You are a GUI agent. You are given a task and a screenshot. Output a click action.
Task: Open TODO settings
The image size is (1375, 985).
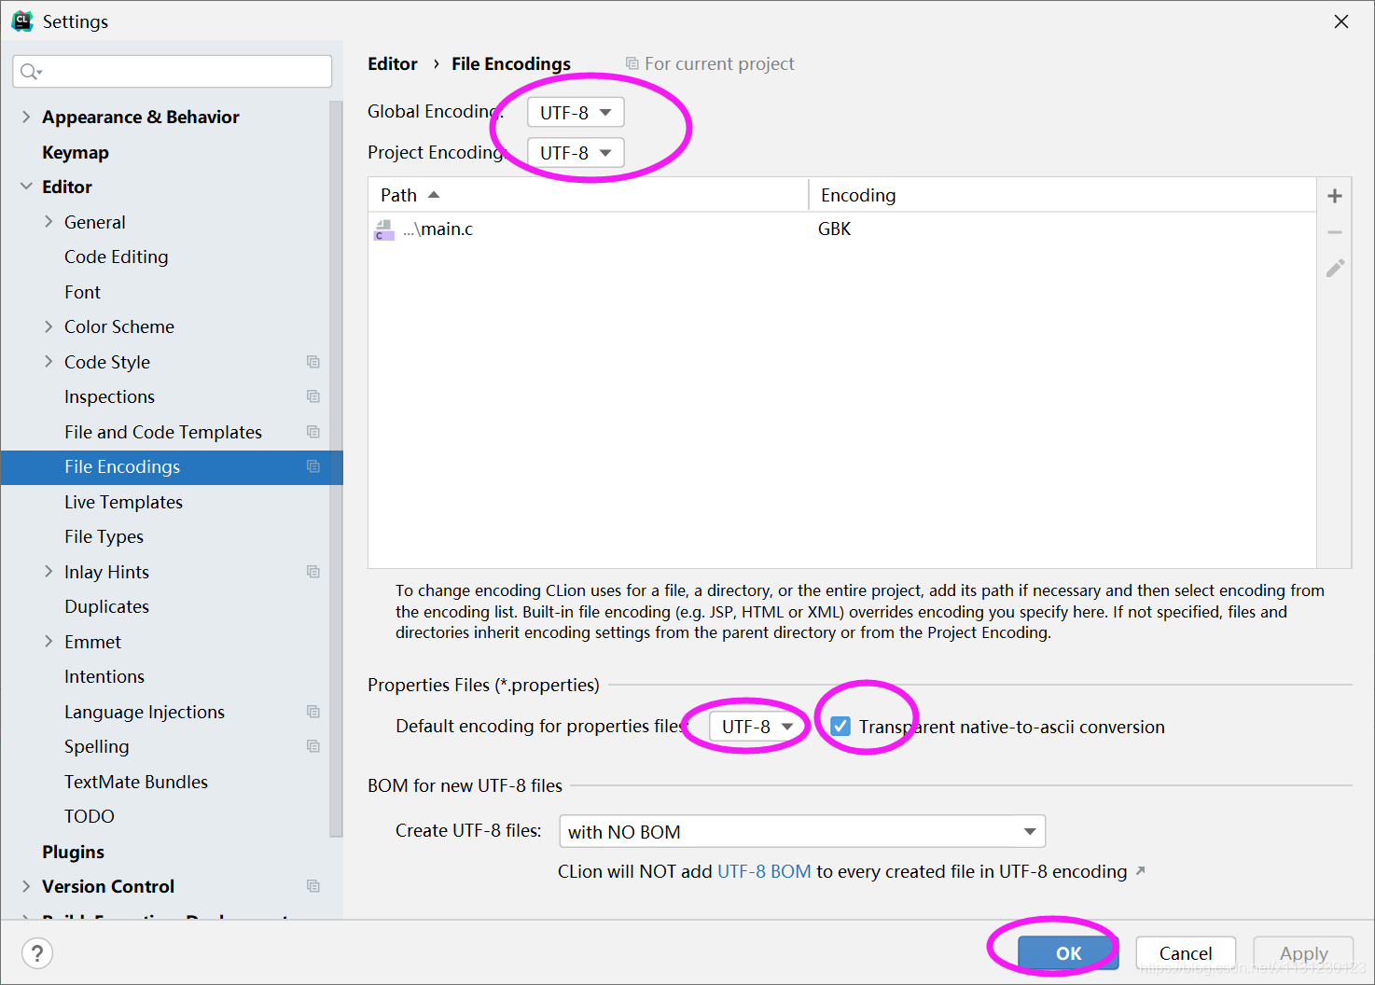(90, 816)
